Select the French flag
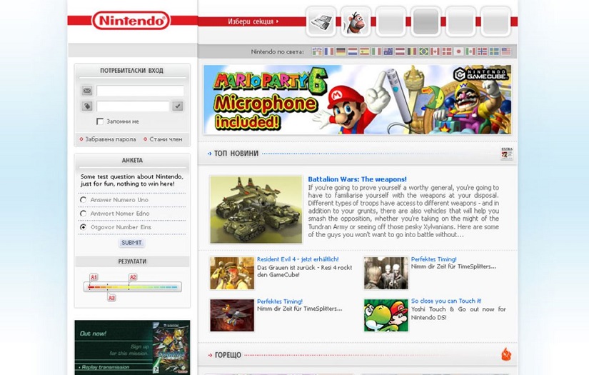 click(x=329, y=51)
